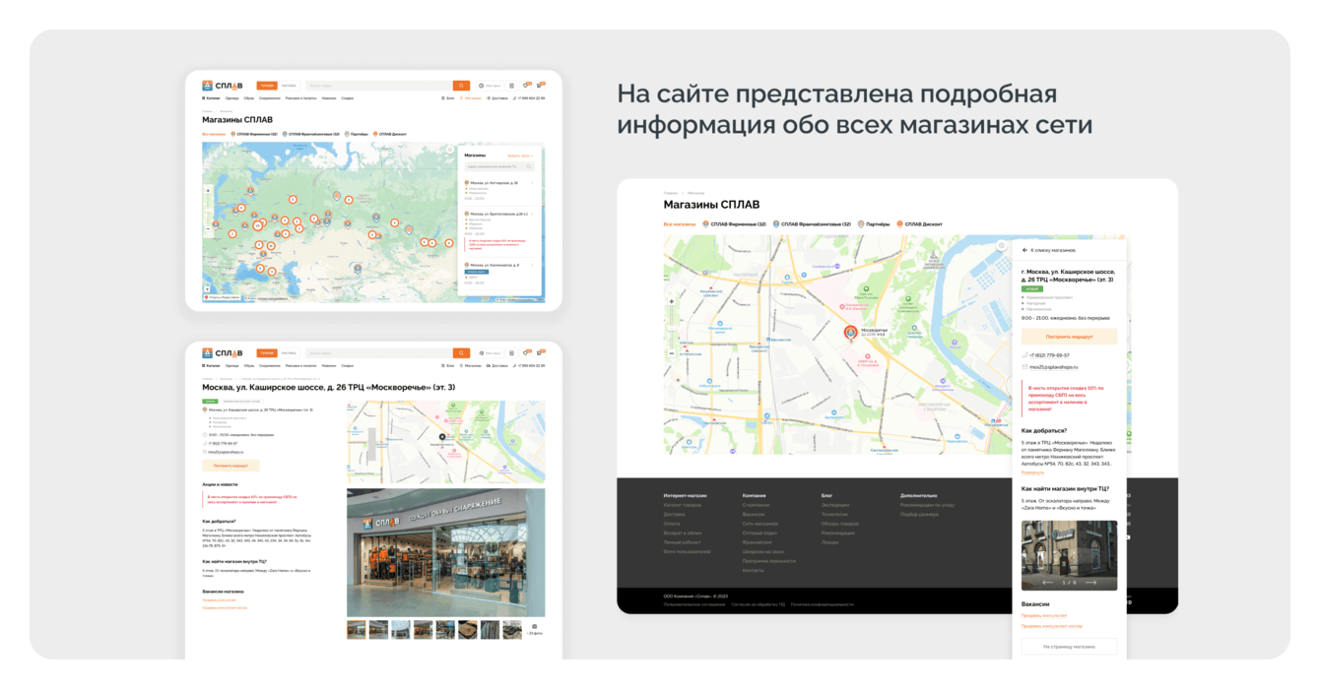This screenshot has height=689, width=1320.
Task: Click the dark store pin on the bottom-left mockup map
Action: pyautogui.click(x=442, y=436)
